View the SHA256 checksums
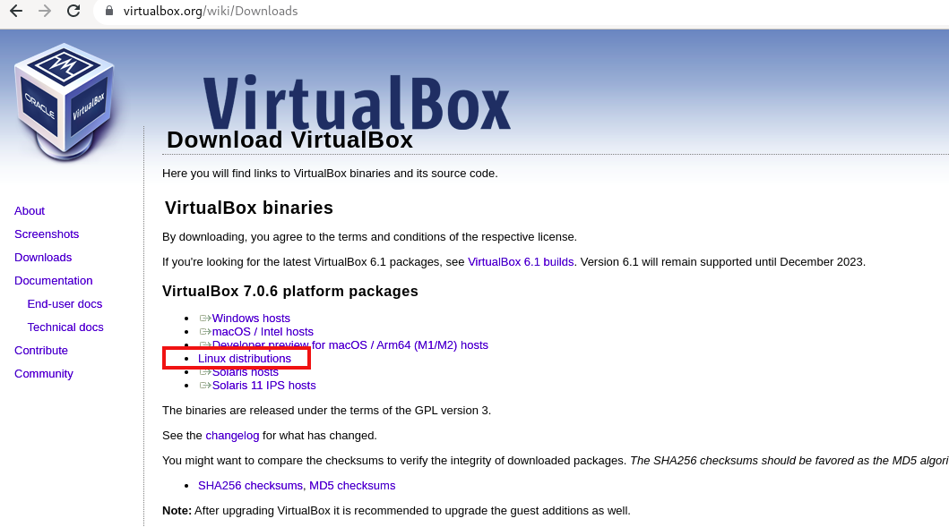The height and width of the screenshot is (527, 949). point(252,486)
